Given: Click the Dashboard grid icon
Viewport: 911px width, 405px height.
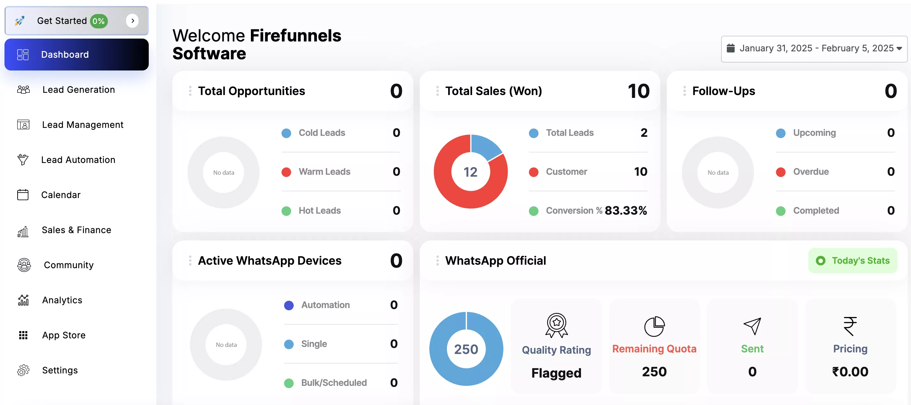Looking at the screenshot, I should pos(23,55).
